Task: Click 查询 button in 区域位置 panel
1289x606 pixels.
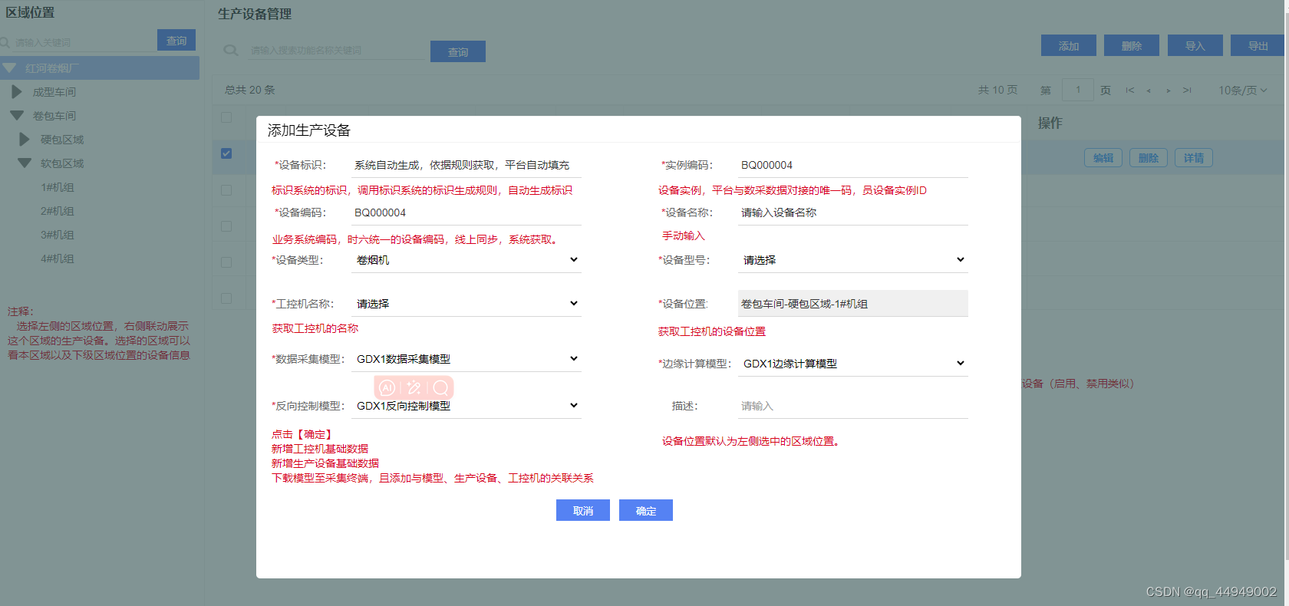Action: pos(176,40)
